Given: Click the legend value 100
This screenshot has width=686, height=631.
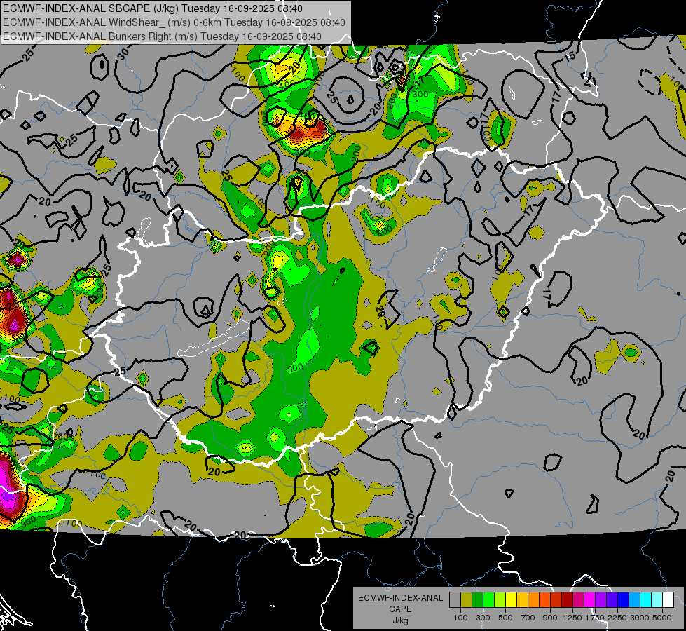Looking at the screenshot, I should tap(460, 618).
